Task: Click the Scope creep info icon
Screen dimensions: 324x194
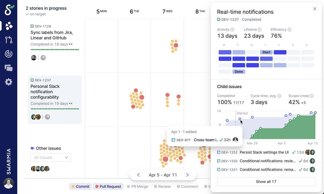Action: point(312,96)
